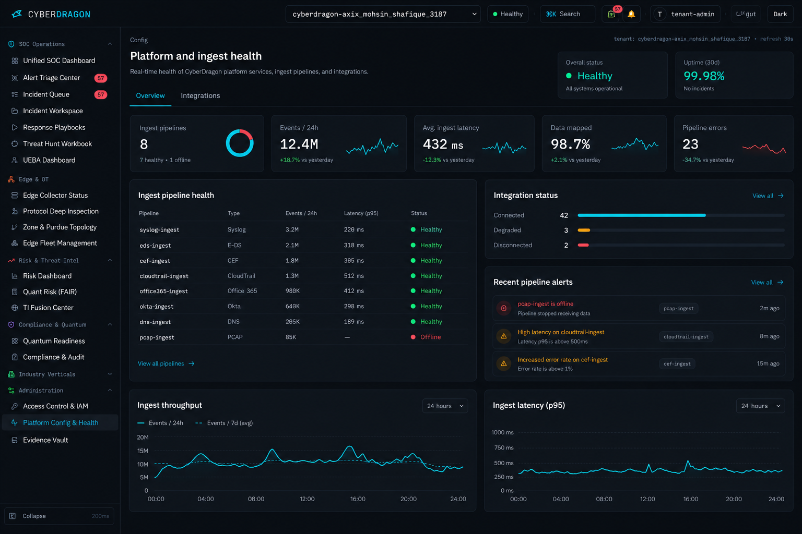Viewport: 802px width, 534px height.
Task: Click the Quant Risk (FAIR) icon
Action: coord(15,292)
